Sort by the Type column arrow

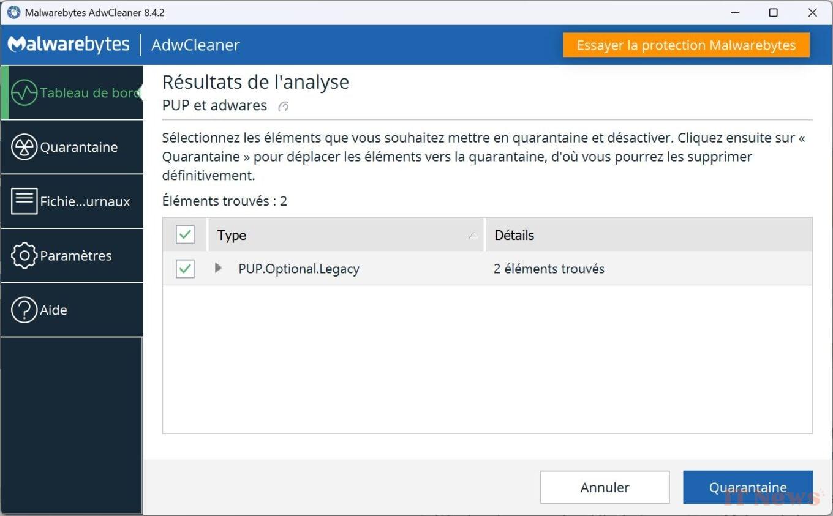pyautogui.click(x=473, y=236)
